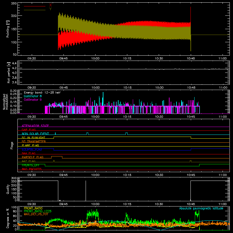The image size is (233, 233).
Task: Click the Quality axis title
Action: [x=8, y=189]
